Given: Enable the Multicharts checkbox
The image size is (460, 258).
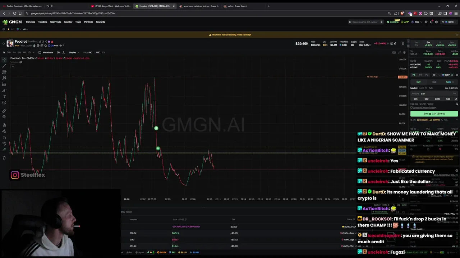Looking at the screenshot, I should [x=40, y=52].
